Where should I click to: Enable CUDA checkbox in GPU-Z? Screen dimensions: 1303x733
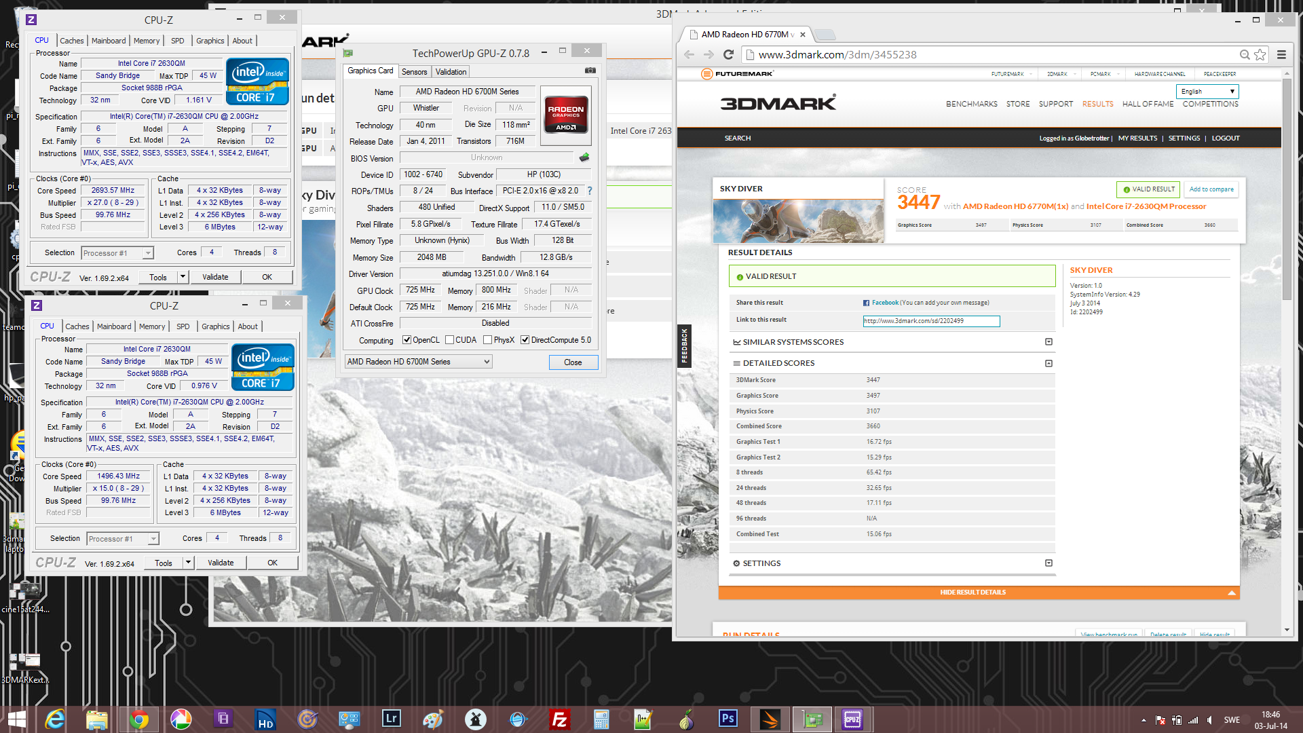tap(449, 340)
